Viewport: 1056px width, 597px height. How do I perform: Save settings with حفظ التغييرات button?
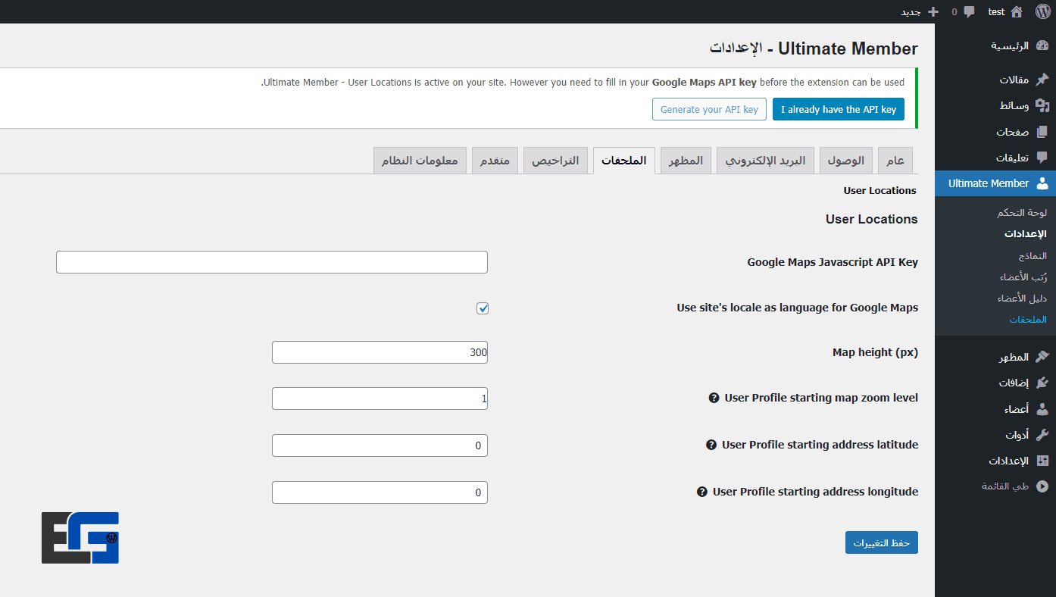(881, 542)
